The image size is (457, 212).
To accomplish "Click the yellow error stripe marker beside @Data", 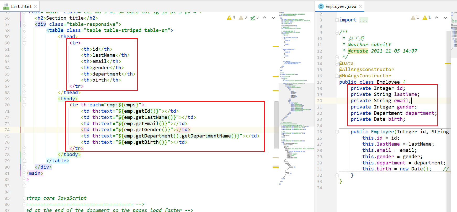I will (448, 64).
